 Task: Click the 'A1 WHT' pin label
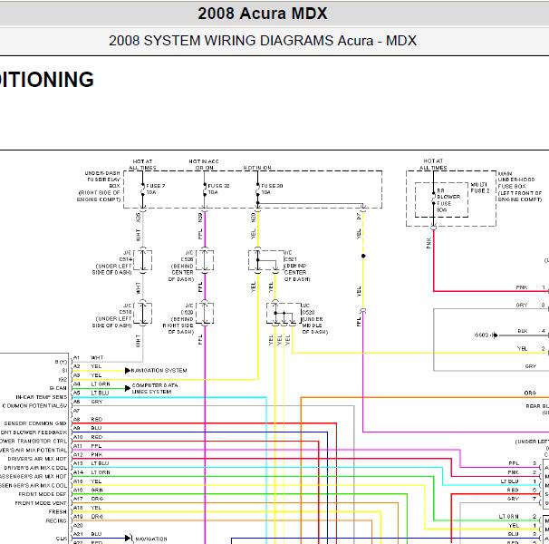(88, 358)
